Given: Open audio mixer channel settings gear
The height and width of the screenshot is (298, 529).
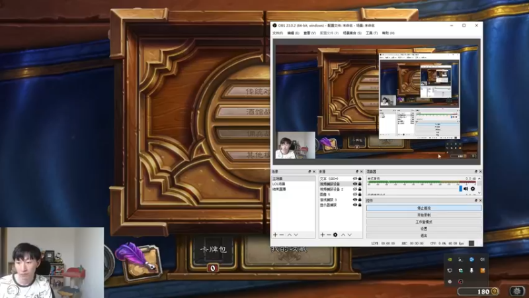Looking at the screenshot, I should tap(473, 189).
